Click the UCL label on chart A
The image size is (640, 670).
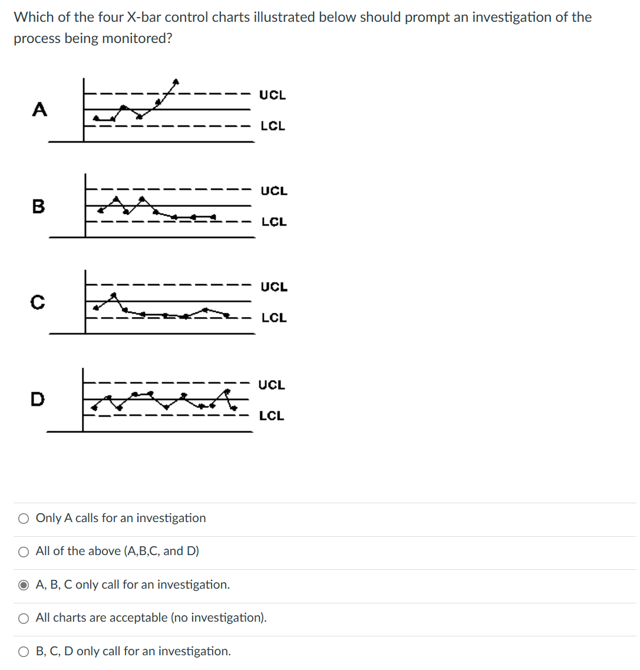273,95
